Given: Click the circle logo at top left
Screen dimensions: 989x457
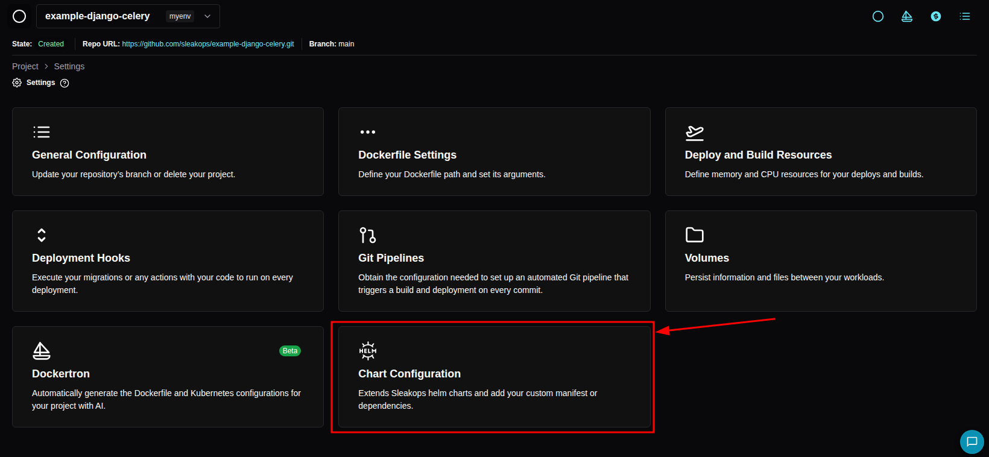Looking at the screenshot, I should pos(19,16).
